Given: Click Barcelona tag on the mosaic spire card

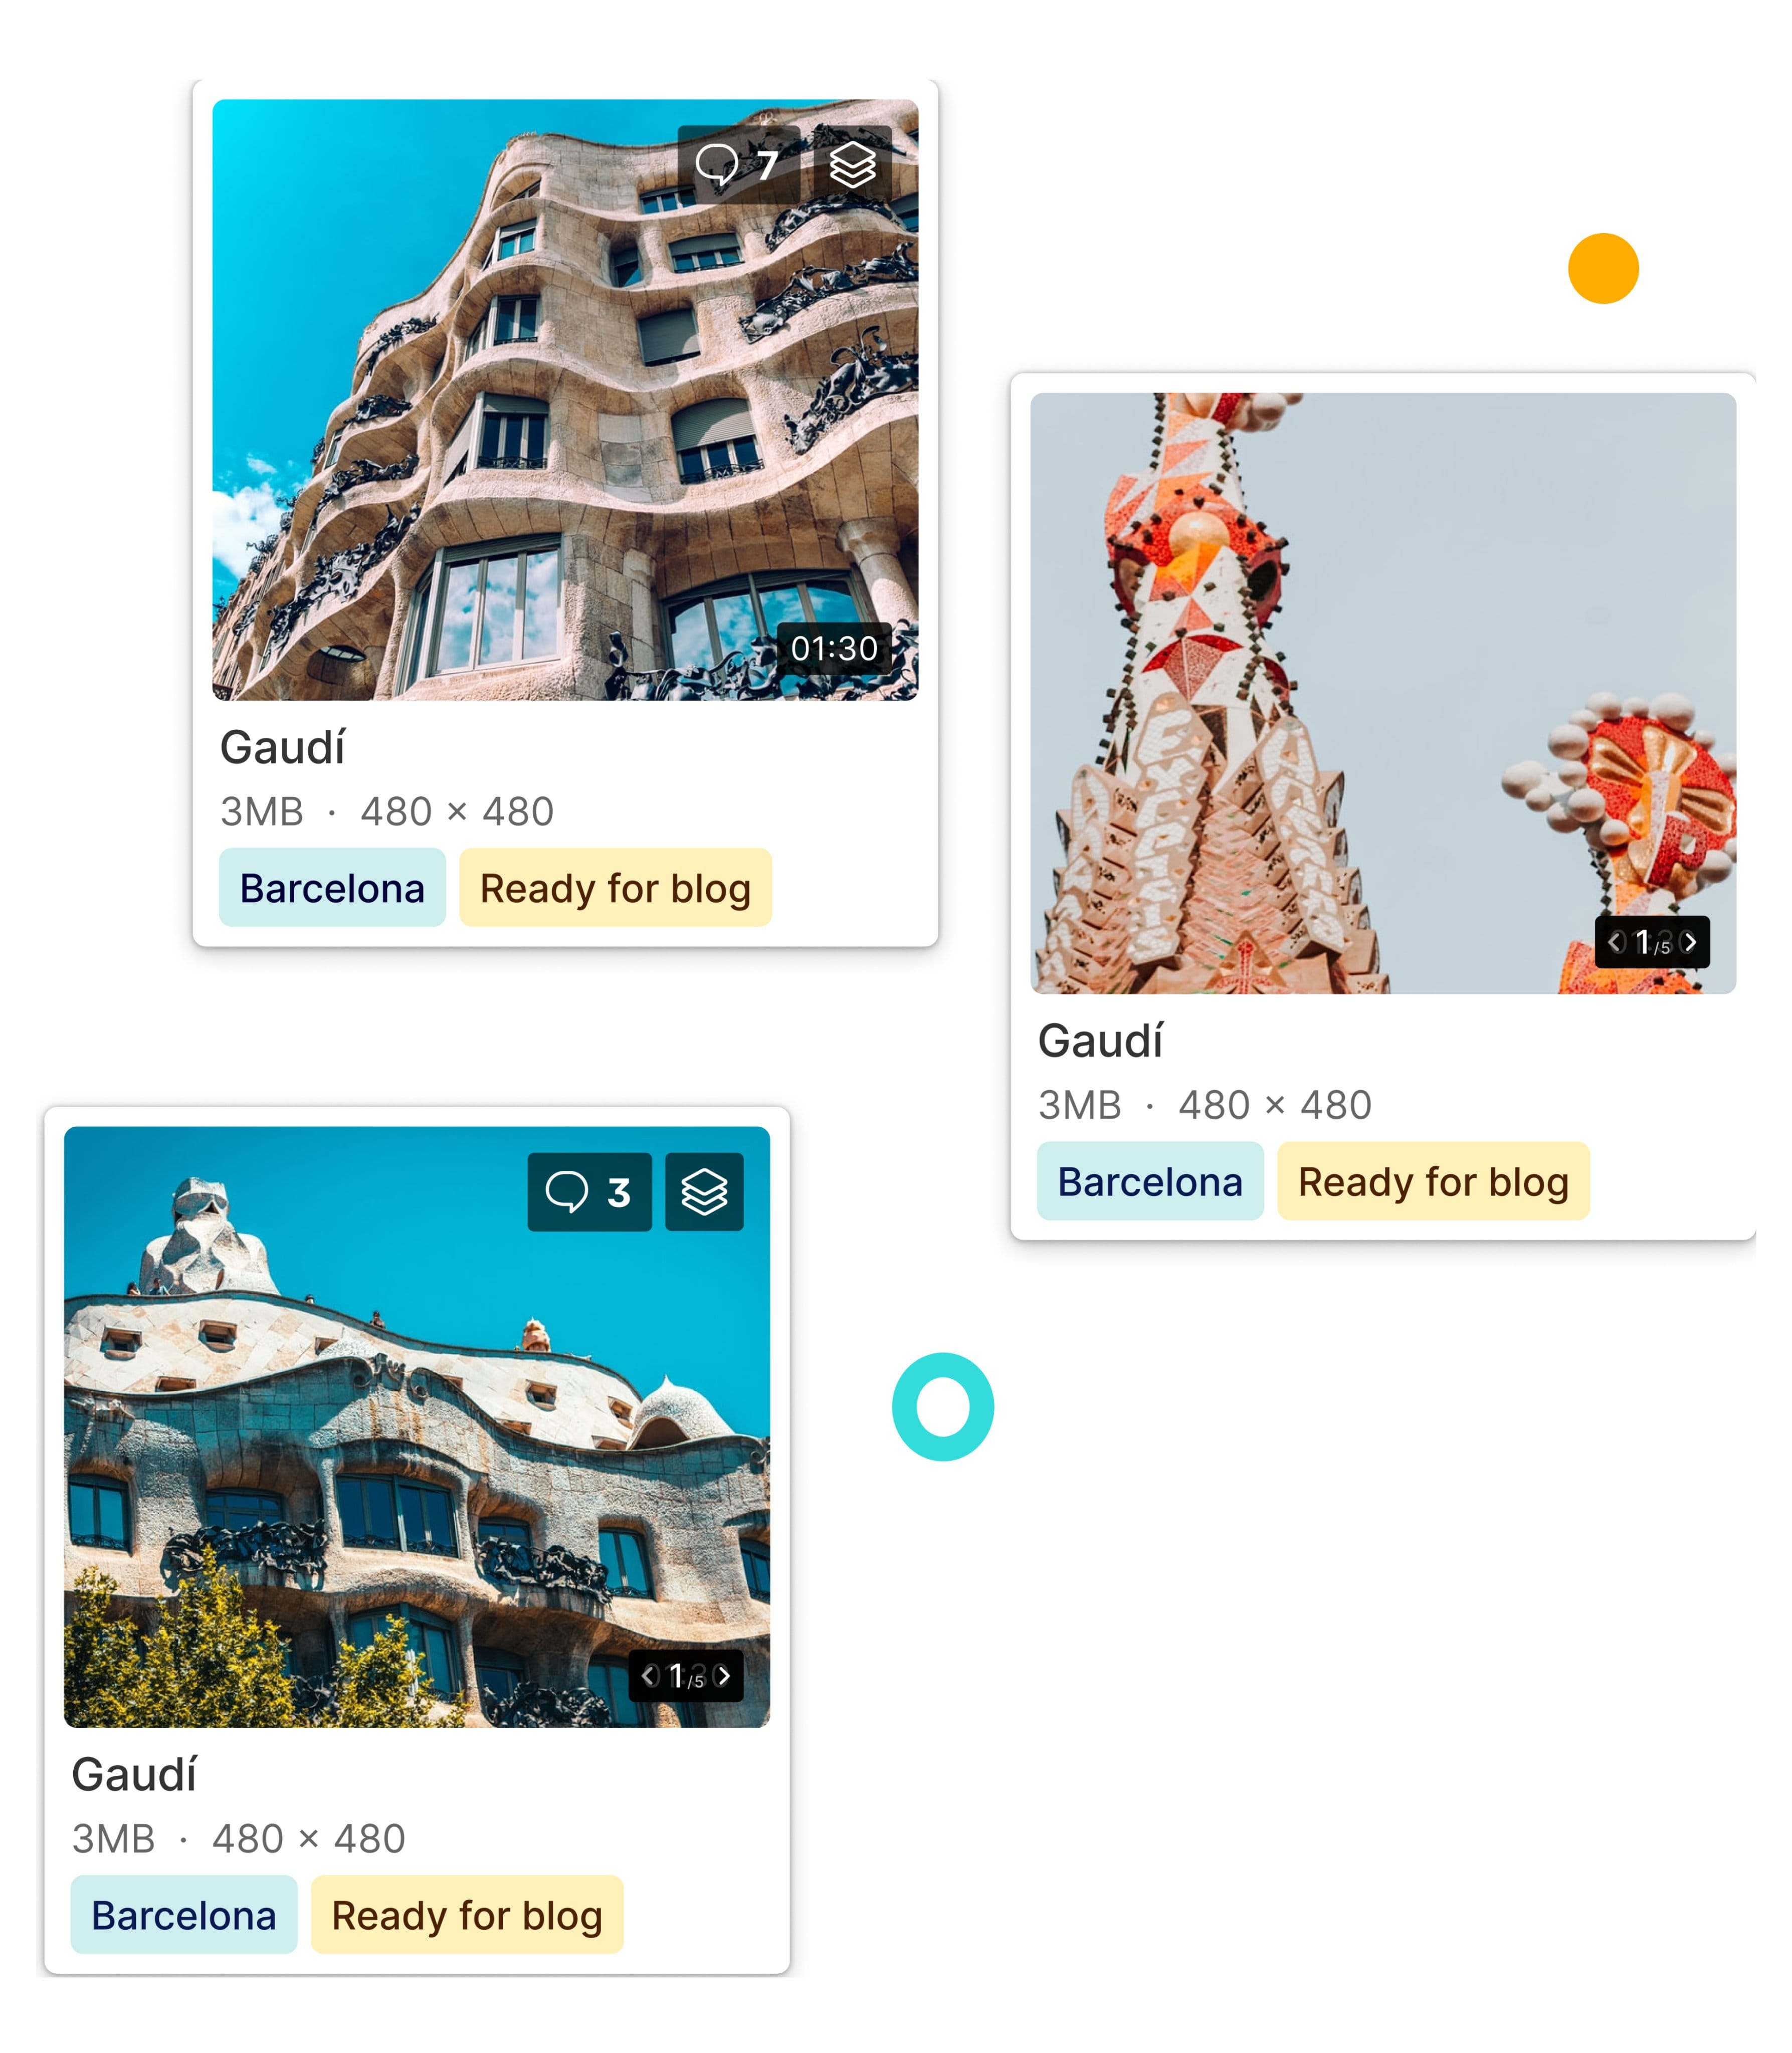Looking at the screenshot, I should pyautogui.click(x=1150, y=1181).
